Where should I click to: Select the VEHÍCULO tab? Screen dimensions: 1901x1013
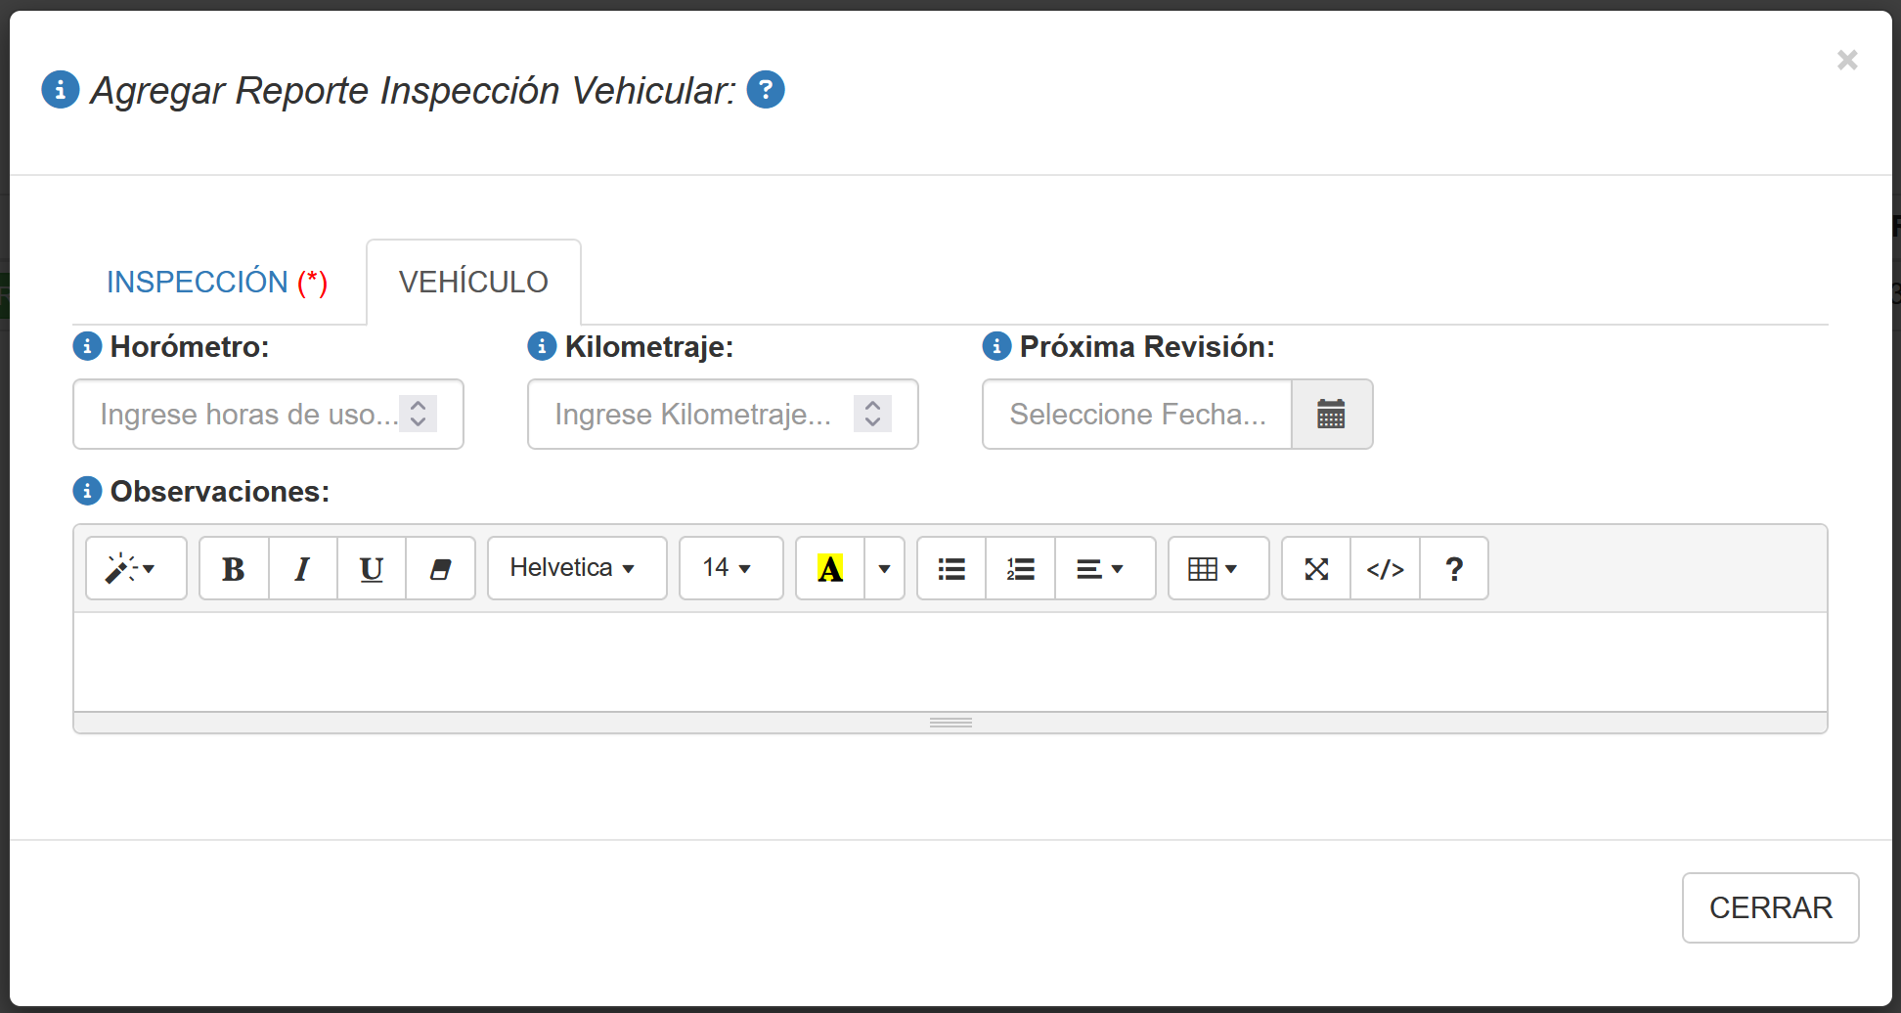coord(473,282)
